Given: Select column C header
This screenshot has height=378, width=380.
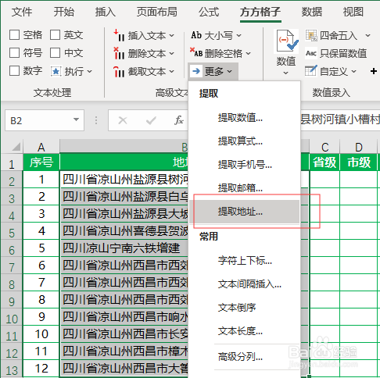Looking at the screenshot, I should (324, 147).
